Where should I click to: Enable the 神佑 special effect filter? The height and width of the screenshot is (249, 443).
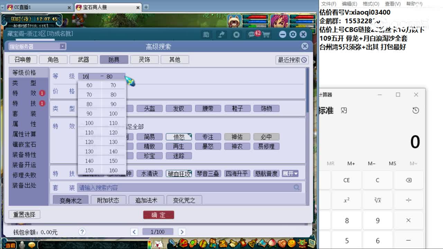[237, 137]
